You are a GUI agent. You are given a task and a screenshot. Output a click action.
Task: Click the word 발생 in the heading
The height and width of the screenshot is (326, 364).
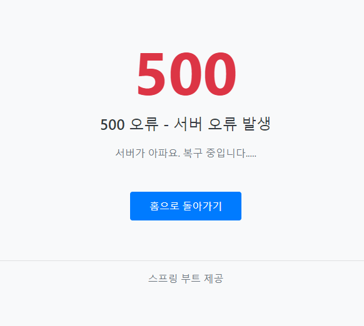(256, 124)
